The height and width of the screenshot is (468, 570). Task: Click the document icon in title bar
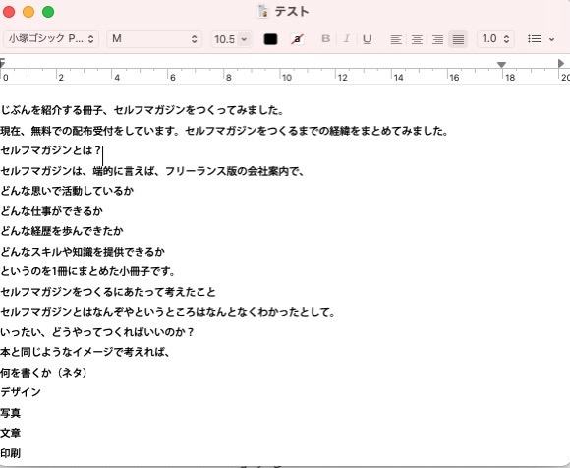(262, 12)
